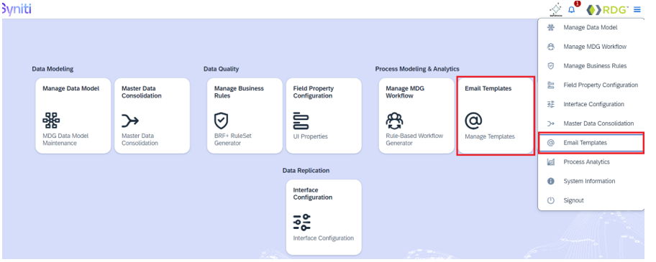Open the Interface Configuration sliders icon tile
Image resolution: width=656 pixels, height=262 pixels.
[x=301, y=223]
